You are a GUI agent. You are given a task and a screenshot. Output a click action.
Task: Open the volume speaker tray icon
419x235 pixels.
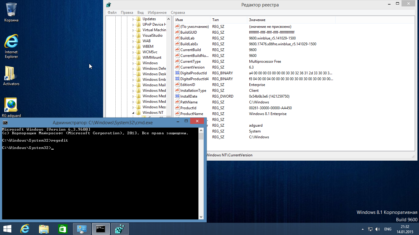point(378,229)
